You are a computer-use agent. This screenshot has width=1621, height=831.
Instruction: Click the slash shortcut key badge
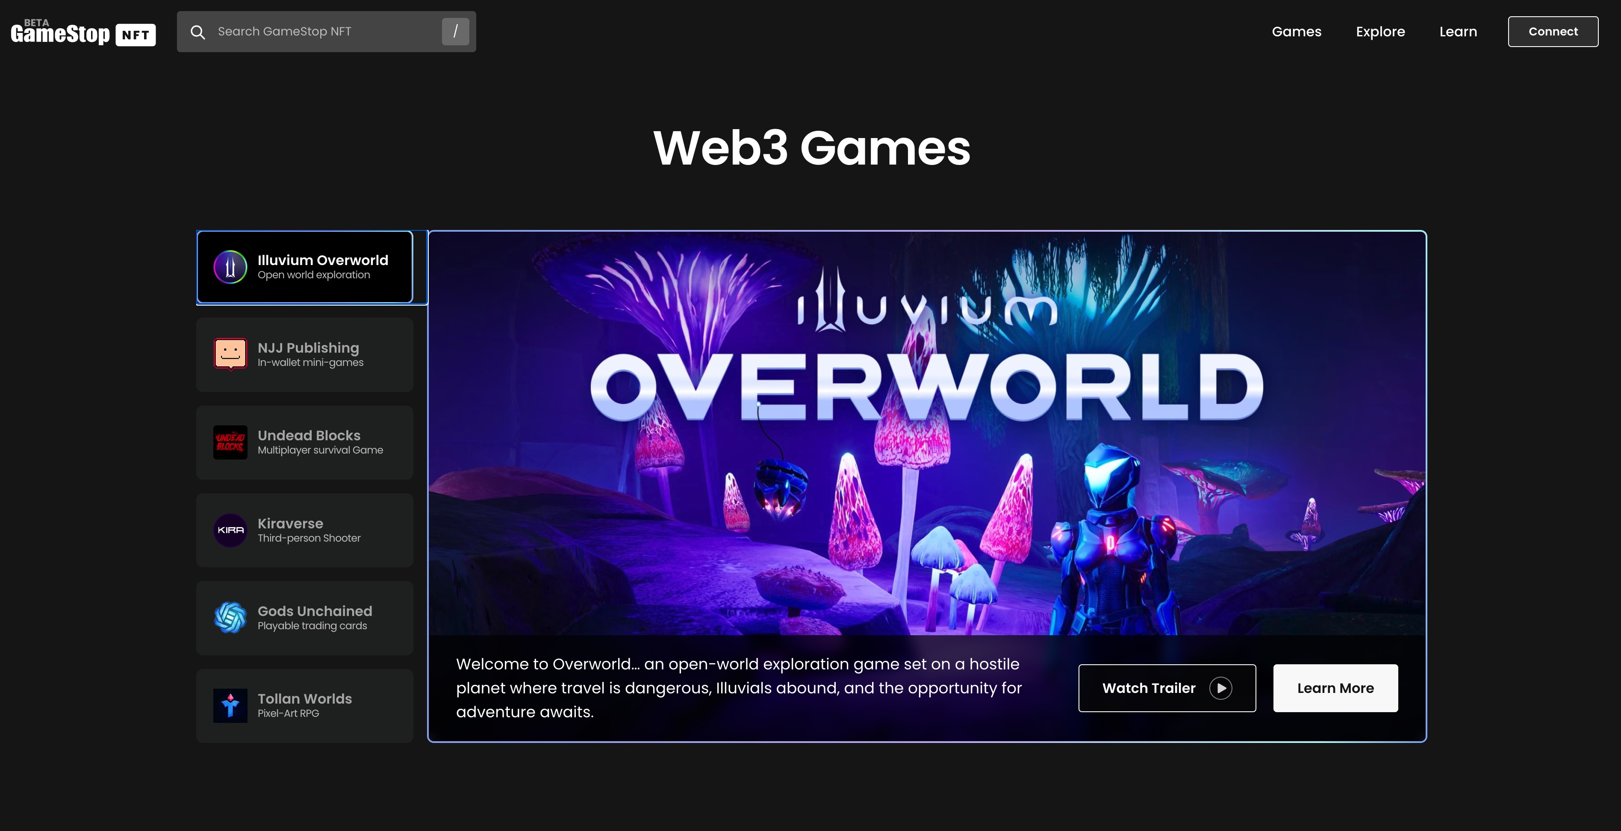tap(456, 32)
